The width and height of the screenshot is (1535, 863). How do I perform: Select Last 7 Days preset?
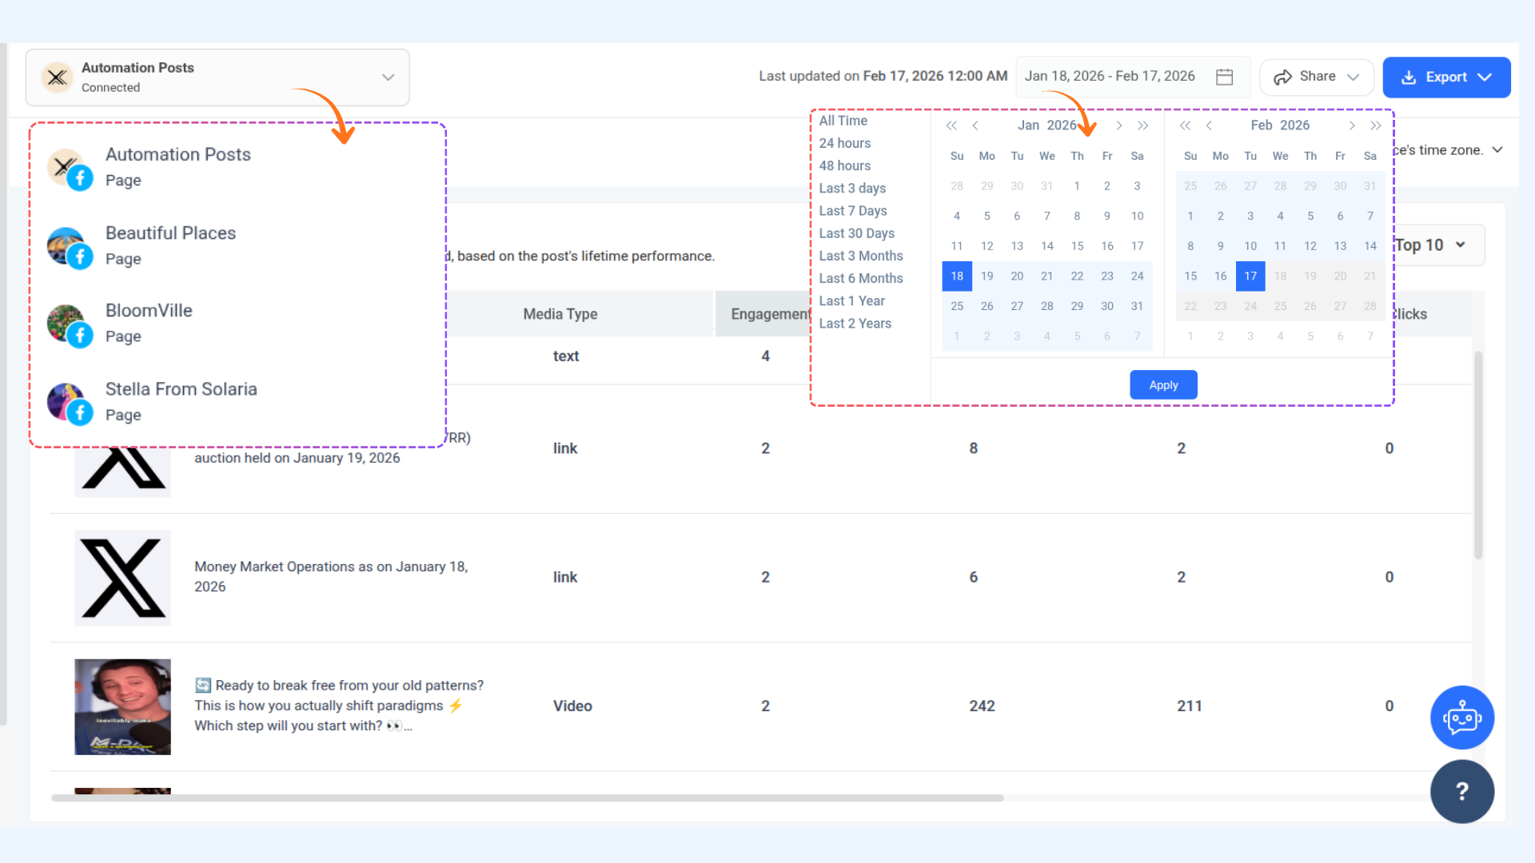(852, 211)
